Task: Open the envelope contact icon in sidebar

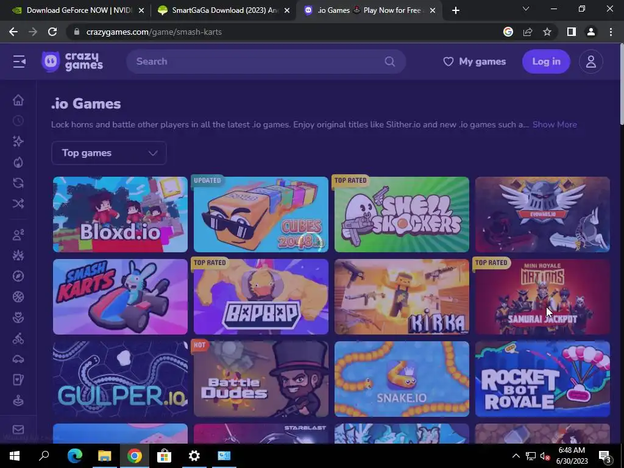Action: 18,430
